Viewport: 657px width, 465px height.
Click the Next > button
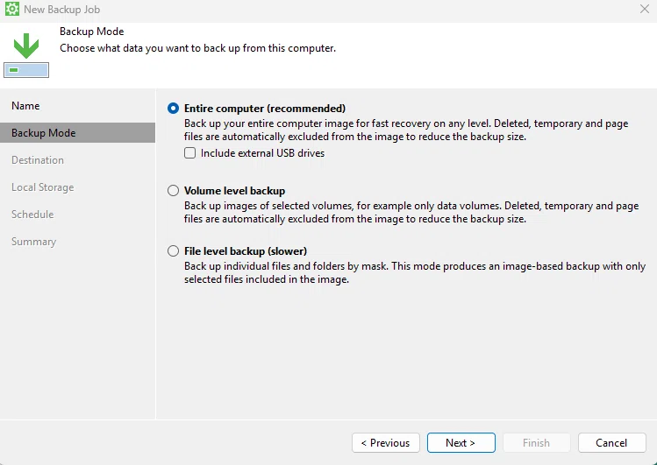click(461, 442)
